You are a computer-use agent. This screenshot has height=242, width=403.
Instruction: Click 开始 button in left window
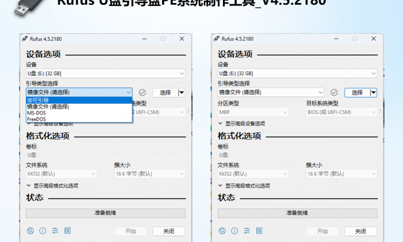(x=131, y=231)
